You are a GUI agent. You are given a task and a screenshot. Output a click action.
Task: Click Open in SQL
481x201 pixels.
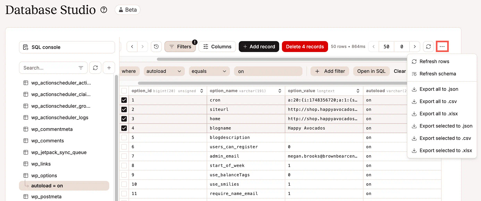click(371, 71)
